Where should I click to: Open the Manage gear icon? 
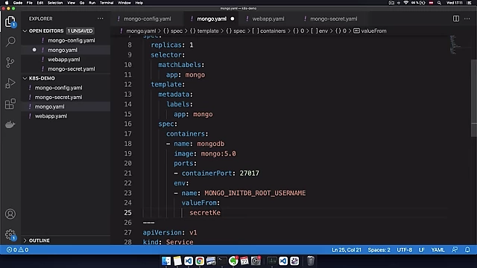coord(10,234)
